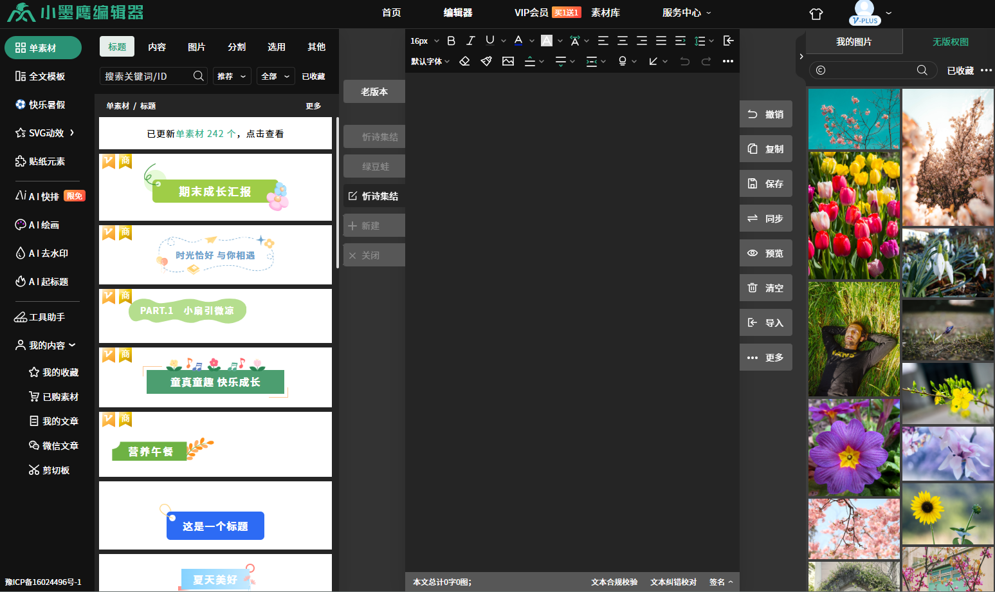Open 全文模板 in left sidebar
Viewport: 995px width, 592px height.
click(41, 76)
